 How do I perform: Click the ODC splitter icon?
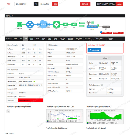click(65, 24)
